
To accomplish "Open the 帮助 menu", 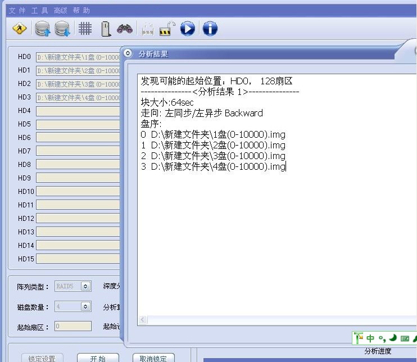I will coord(81,11).
